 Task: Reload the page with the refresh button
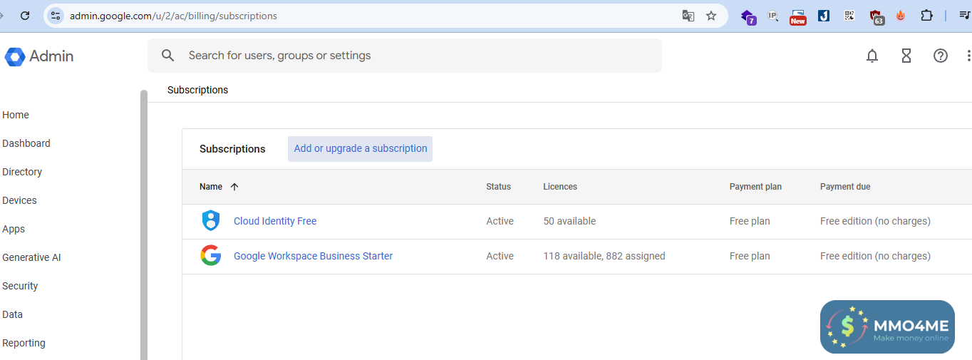(25, 16)
